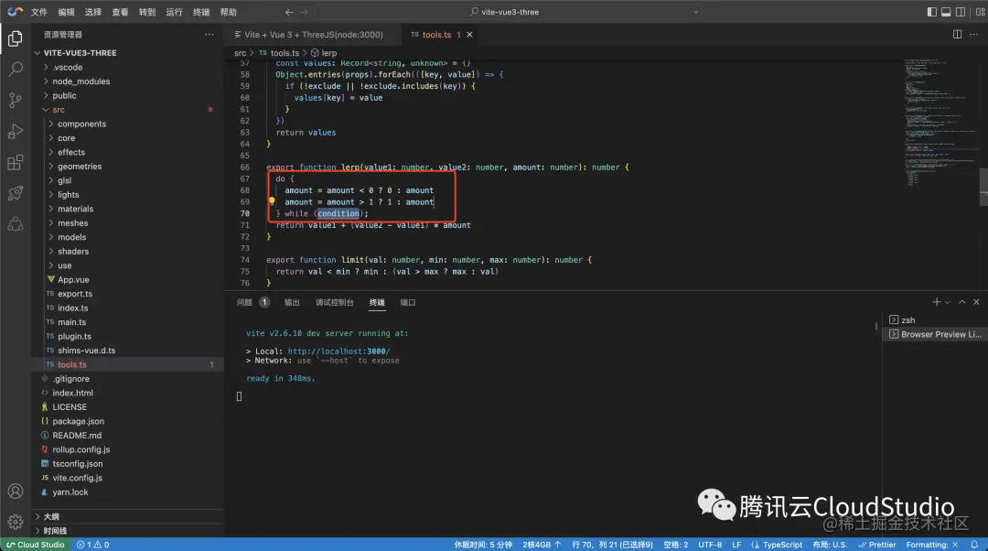Open the 终端 (Terminal) menu
988x551 pixels.
(x=201, y=12)
